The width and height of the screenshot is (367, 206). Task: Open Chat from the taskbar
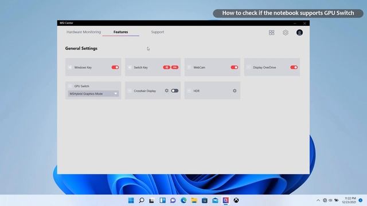click(173, 200)
